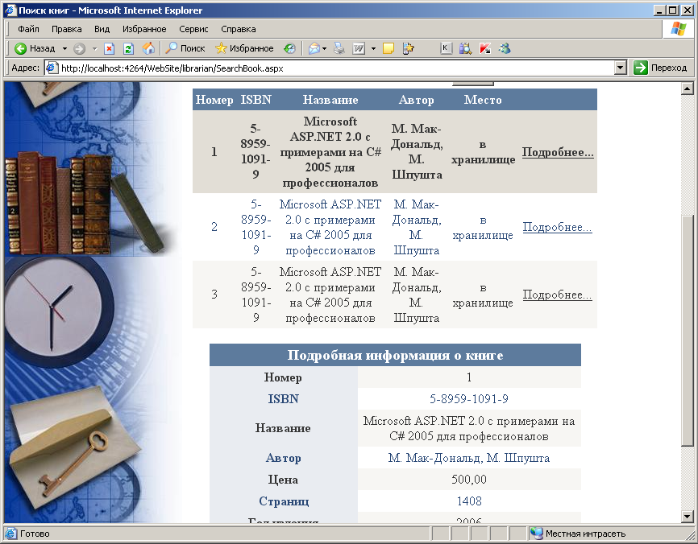Open the History pane icon
This screenshot has height=544, width=698.
coord(290,48)
